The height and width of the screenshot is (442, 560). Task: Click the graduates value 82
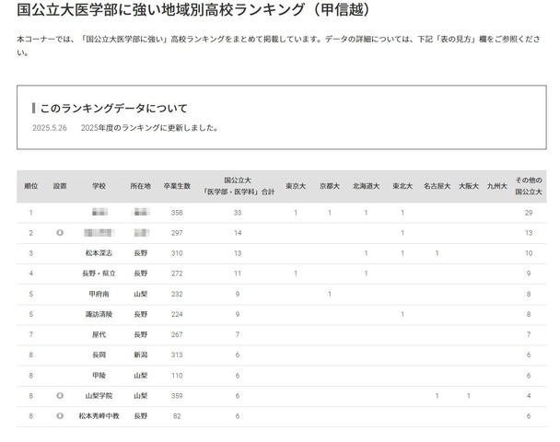point(177,416)
